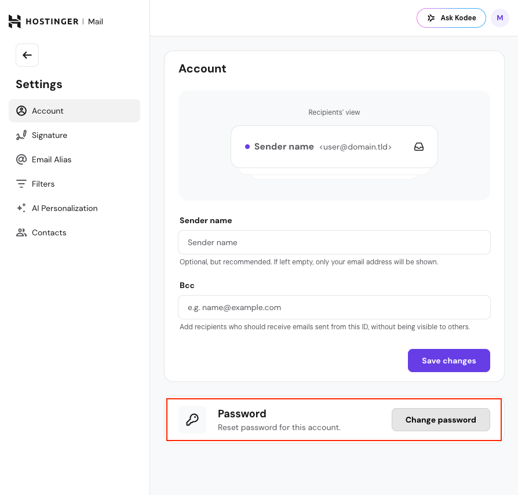Select the AI Personalization sparkle icon

pyautogui.click(x=21, y=208)
